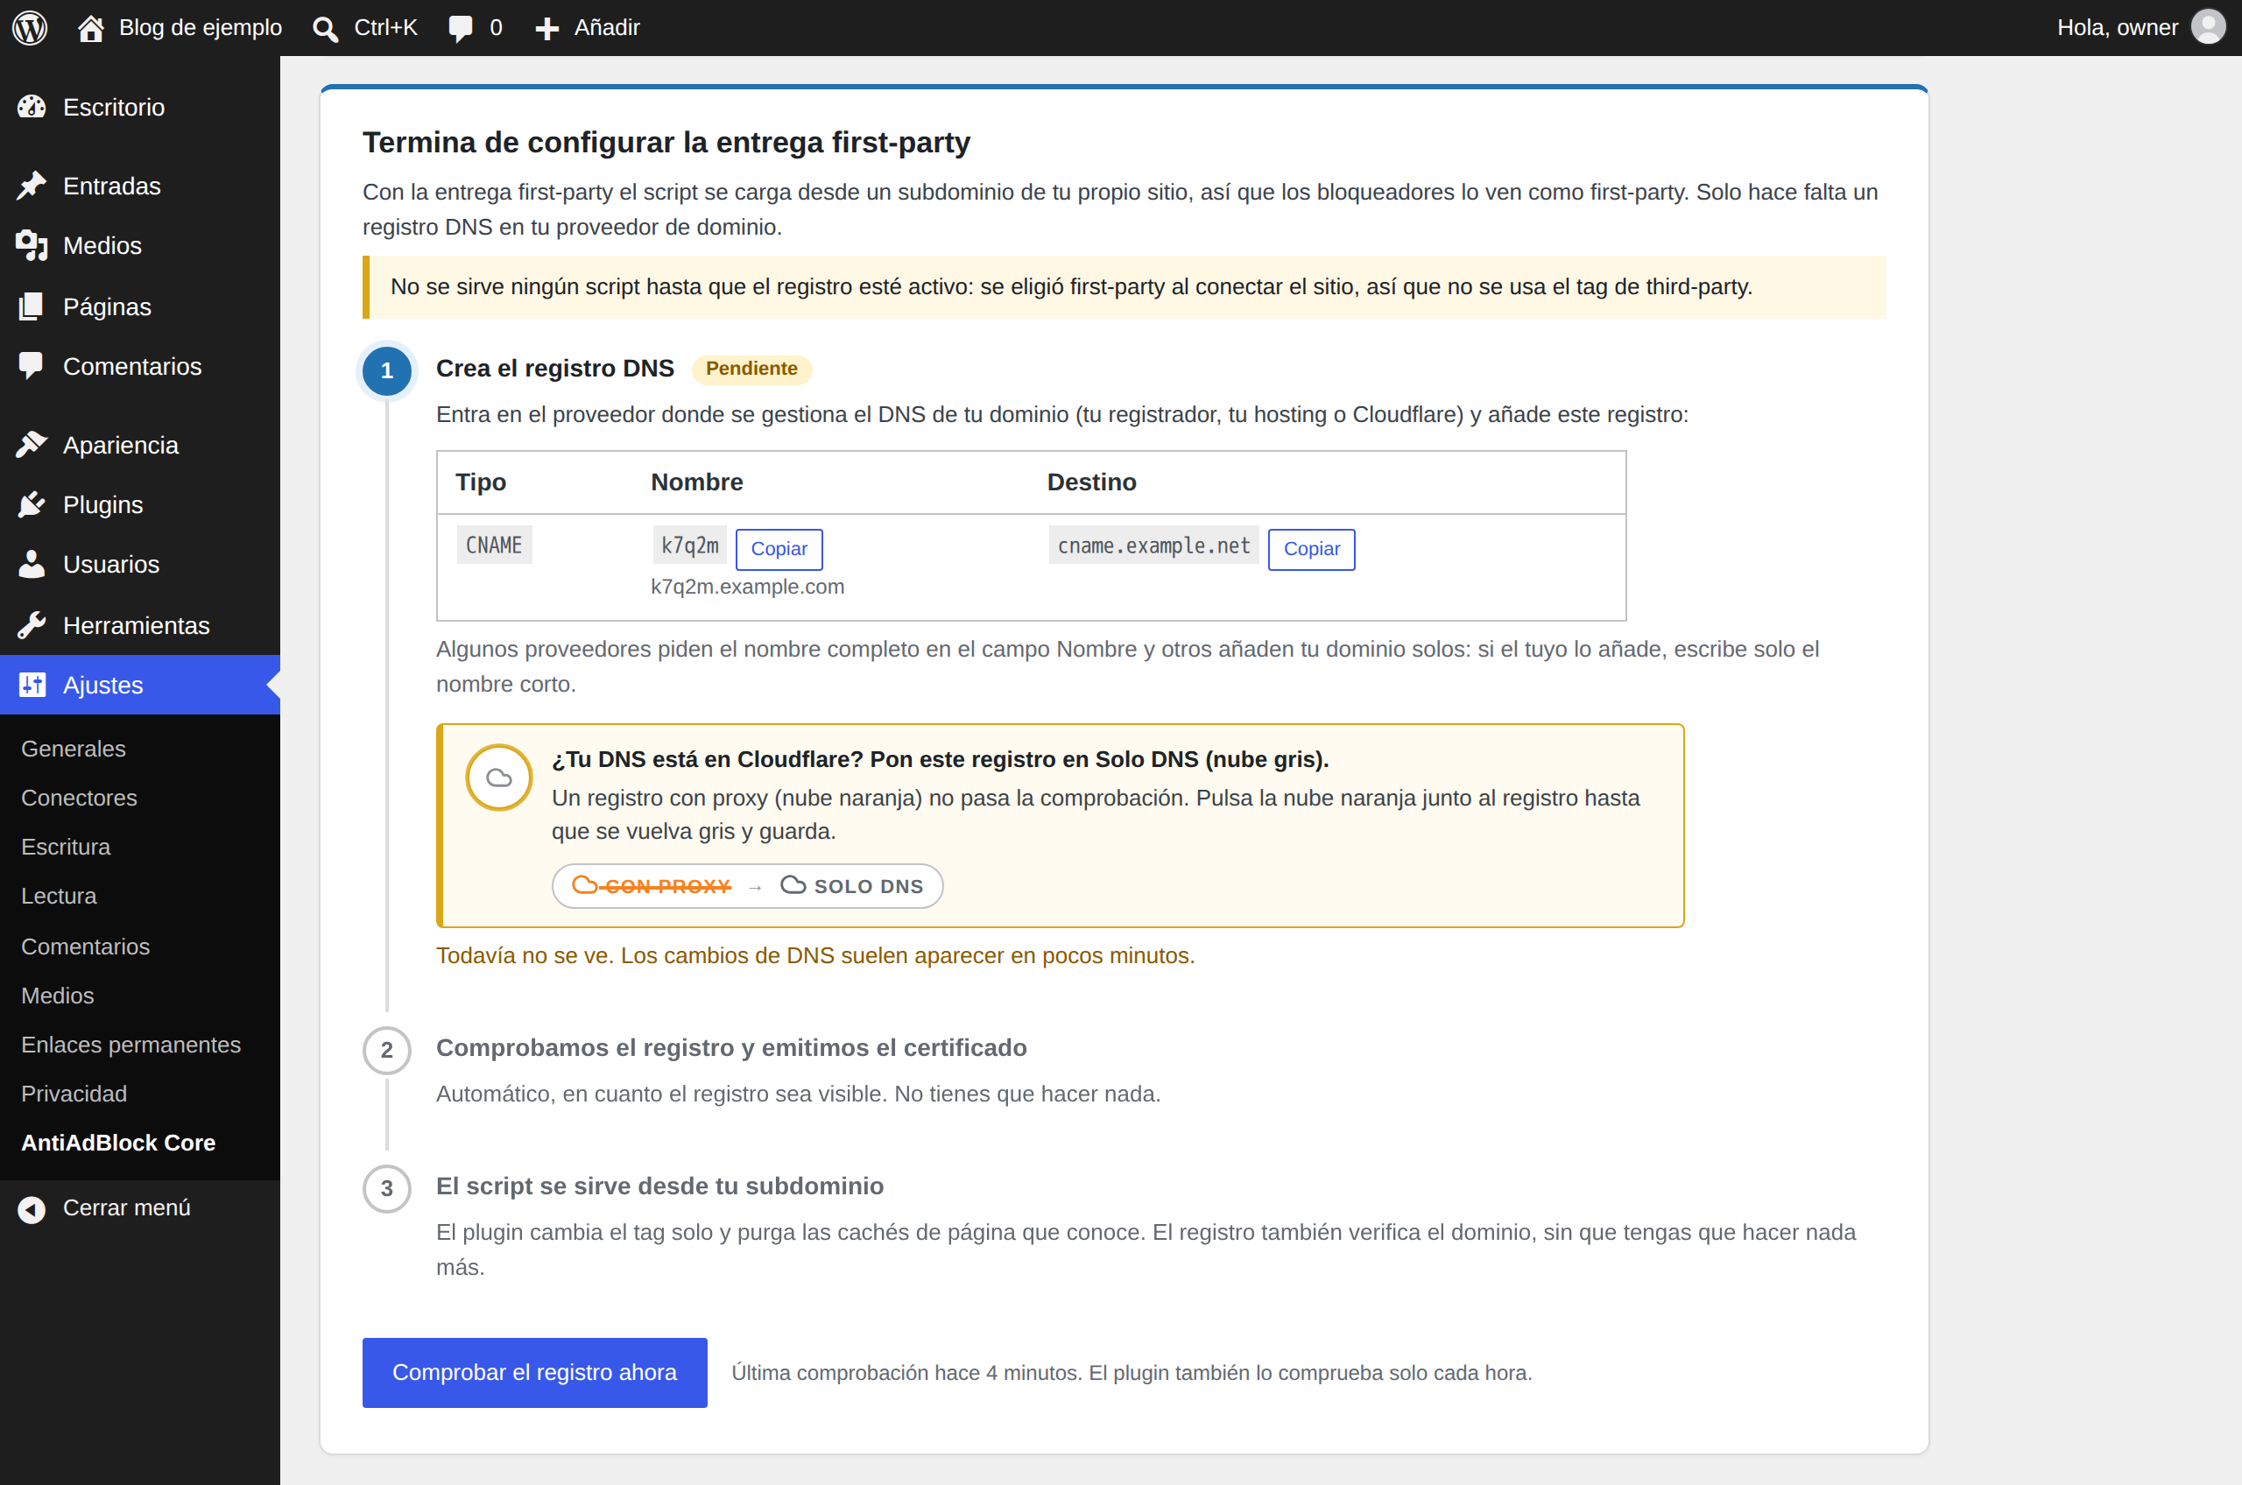Click the Ajustes sliders icon
Viewport: 2242px width, 1485px height.
(32, 685)
